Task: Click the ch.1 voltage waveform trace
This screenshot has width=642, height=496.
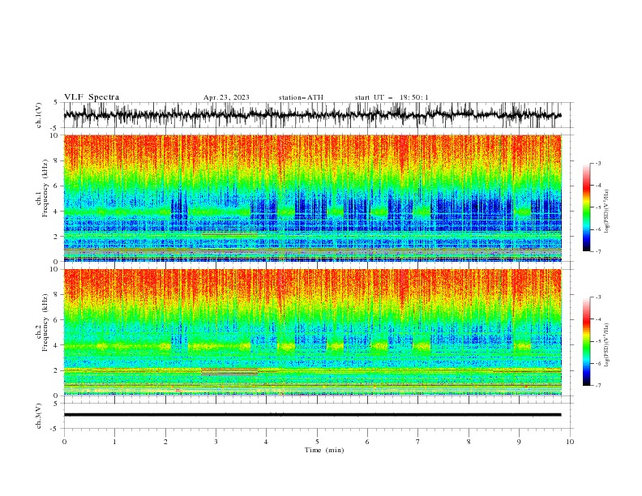Action: pyautogui.click(x=312, y=115)
